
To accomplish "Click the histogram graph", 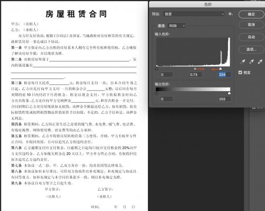I will coord(193,52).
